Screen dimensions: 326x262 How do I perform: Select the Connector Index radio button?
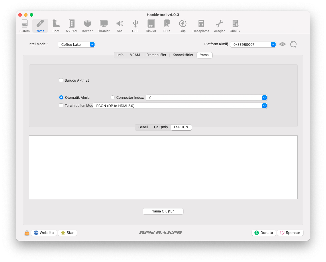pos(113,97)
